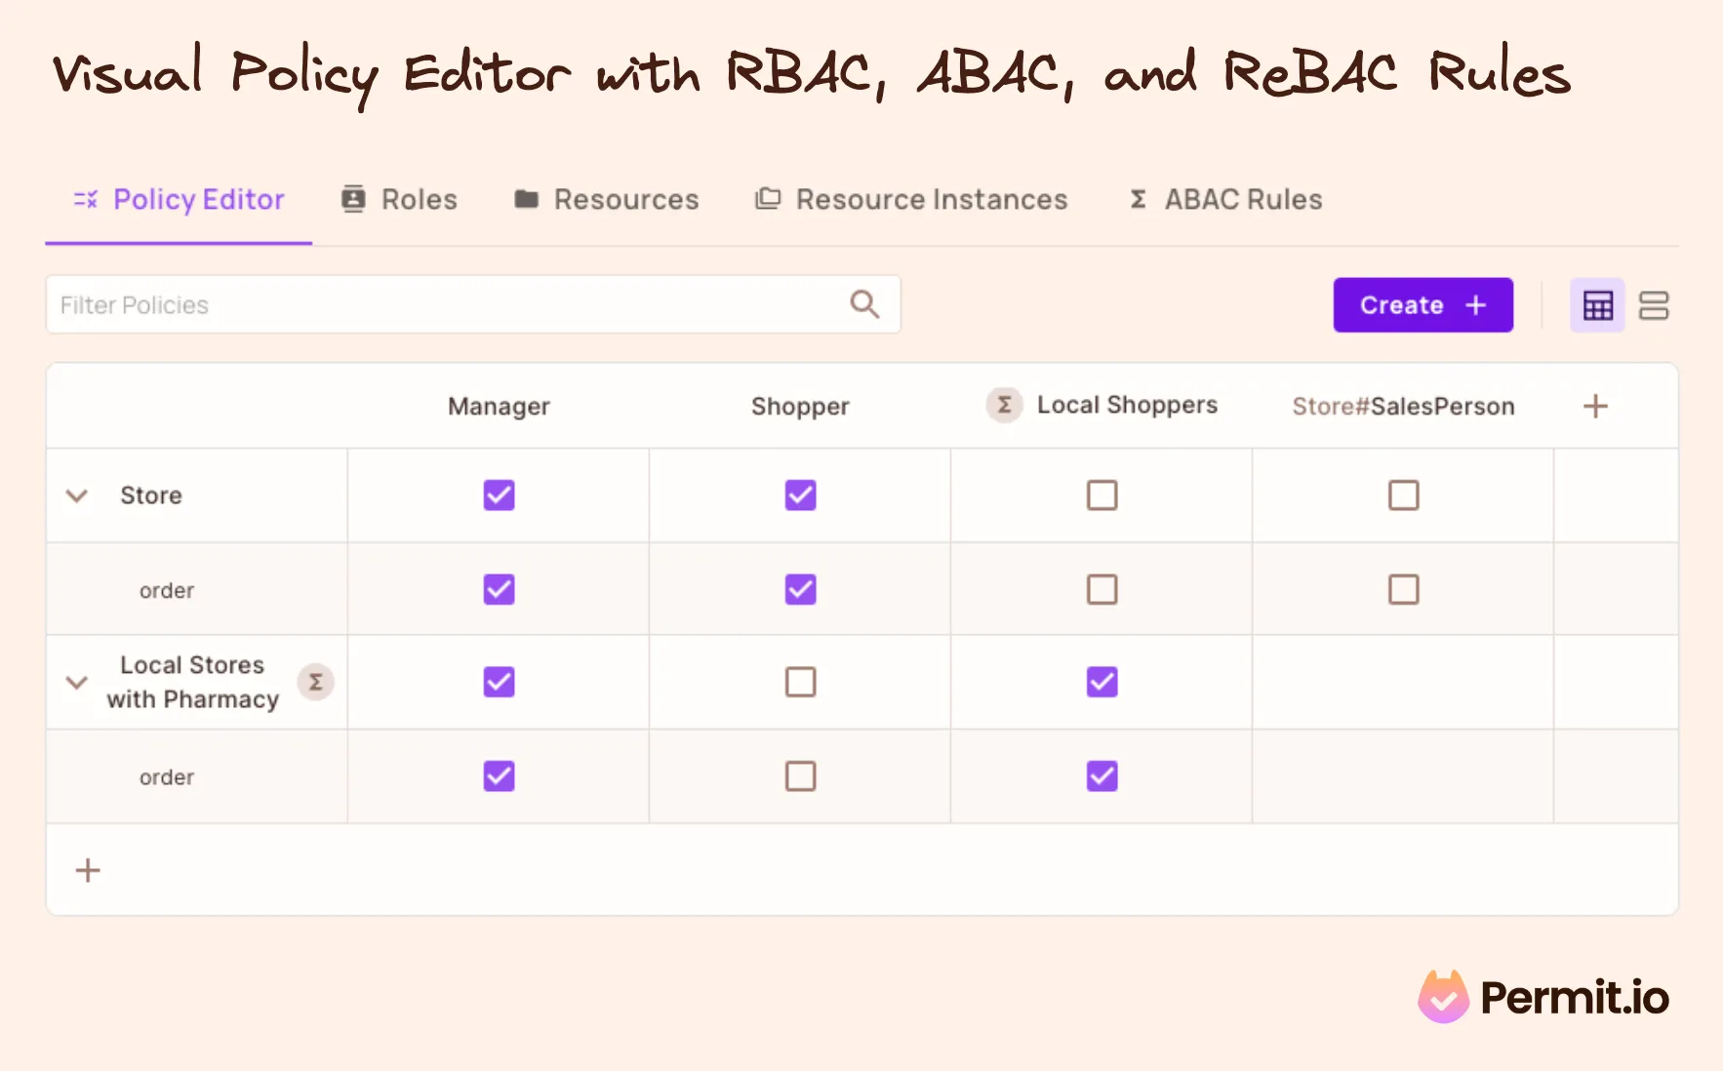Collapse Local Stores with Pharmacy row
The image size is (1723, 1071).
(x=77, y=682)
